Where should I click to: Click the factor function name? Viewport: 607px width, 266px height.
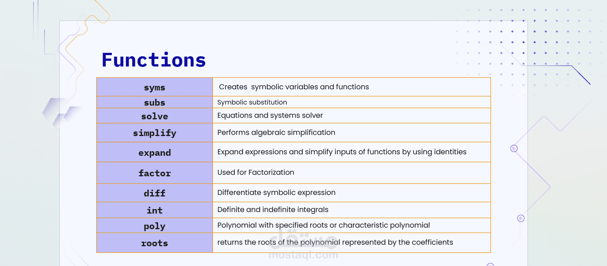pos(154,173)
